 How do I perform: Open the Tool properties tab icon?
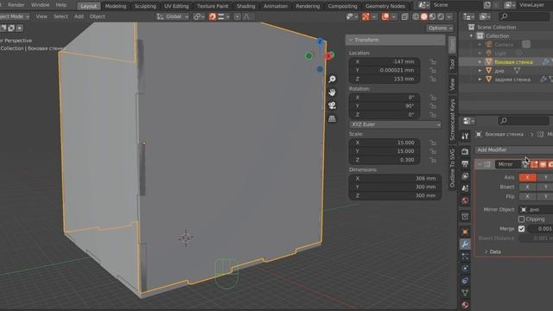coord(465,136)
